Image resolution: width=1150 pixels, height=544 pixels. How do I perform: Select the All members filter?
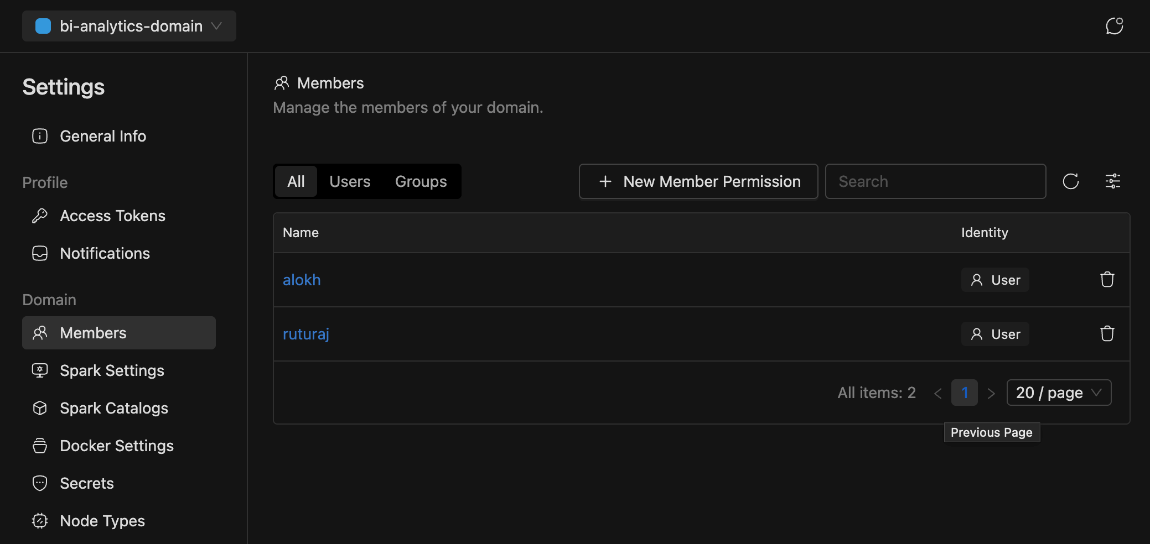click(x=296, y=181)
